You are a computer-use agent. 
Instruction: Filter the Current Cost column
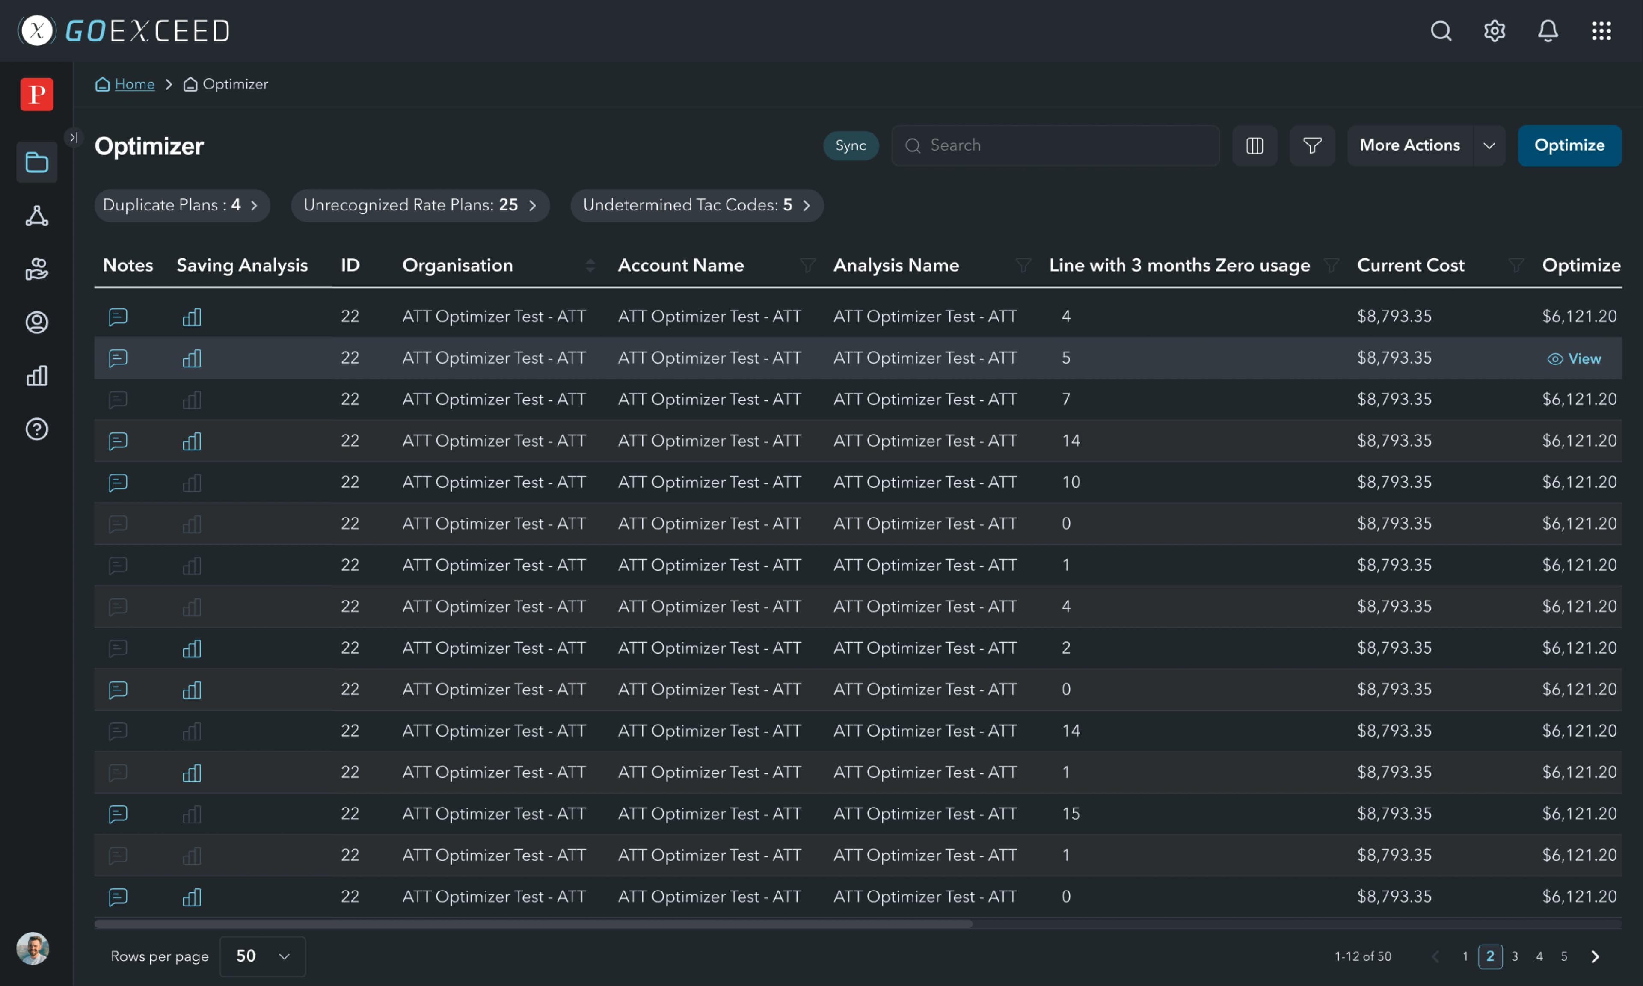click(1515, 265)
